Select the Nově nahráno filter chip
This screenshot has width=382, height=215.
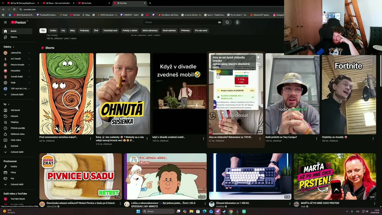point(169,30)
